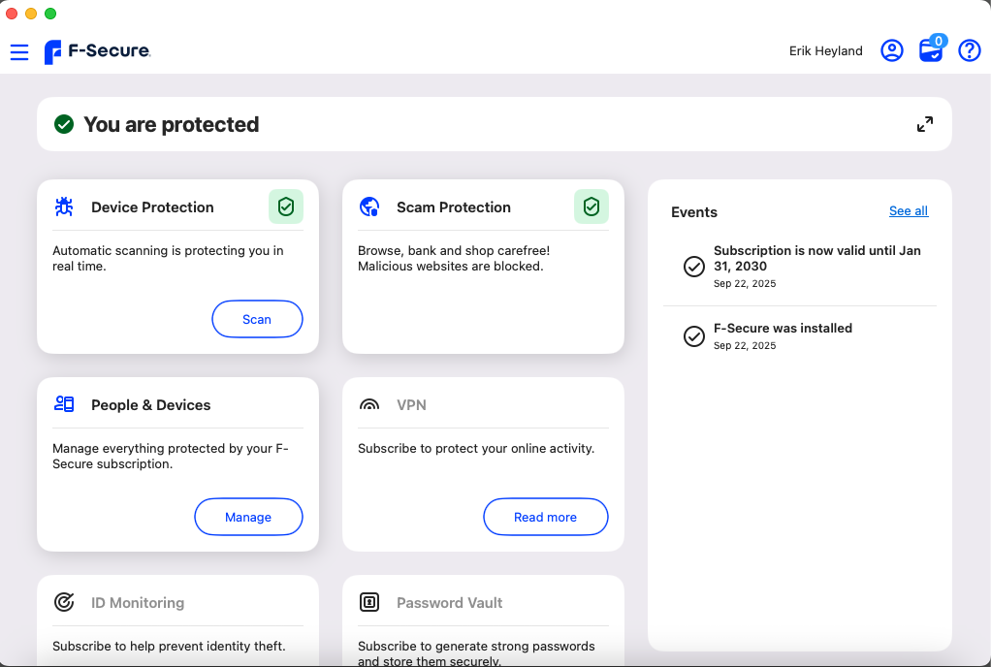This screenshot has width=991, height=667.
Task: Open the user account profile icon
Action: click(x=891, y=51)
